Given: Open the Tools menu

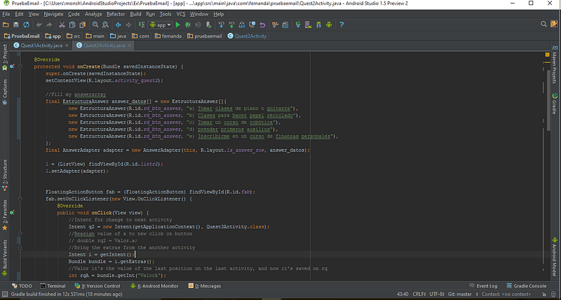Looking at the screenshot, I should (165, 14).
